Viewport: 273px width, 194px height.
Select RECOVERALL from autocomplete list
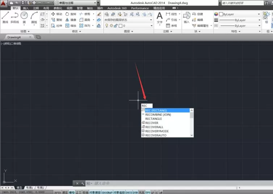click(165, 127)
